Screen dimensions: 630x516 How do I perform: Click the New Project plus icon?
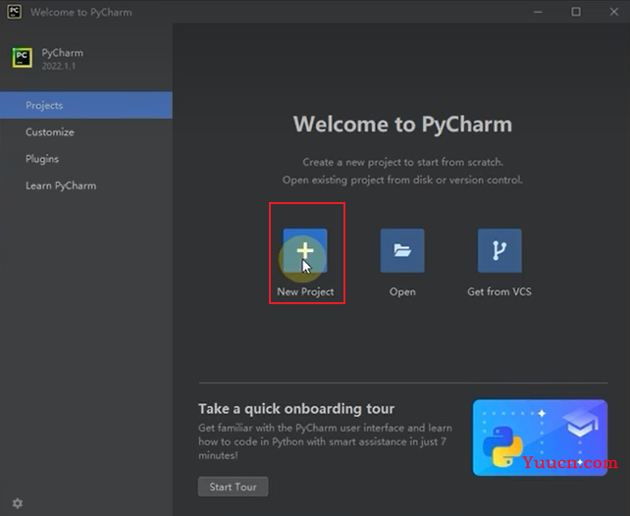(x=305, y=250)
